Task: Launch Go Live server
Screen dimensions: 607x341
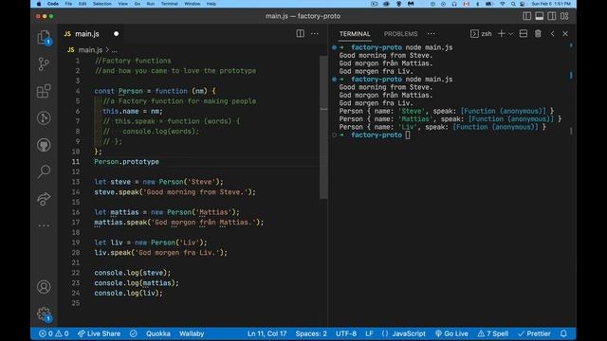Action: coord(451,333)
